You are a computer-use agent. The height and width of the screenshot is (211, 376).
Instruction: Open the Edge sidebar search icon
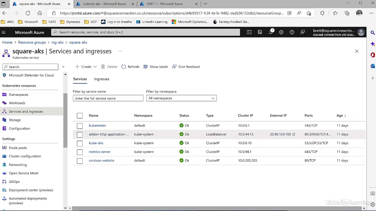click(x=372, y=33)
